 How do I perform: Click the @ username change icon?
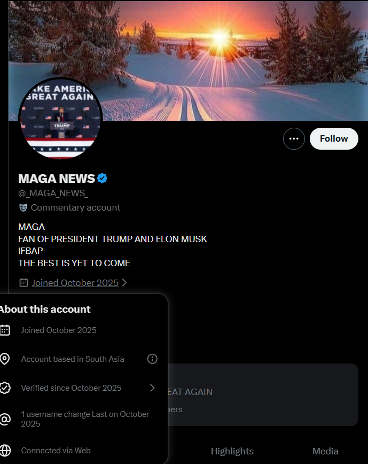[5, 419]
